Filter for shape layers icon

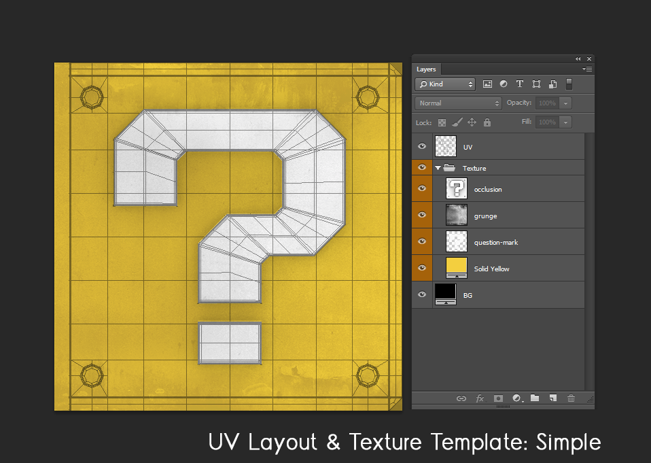point(536,84)
